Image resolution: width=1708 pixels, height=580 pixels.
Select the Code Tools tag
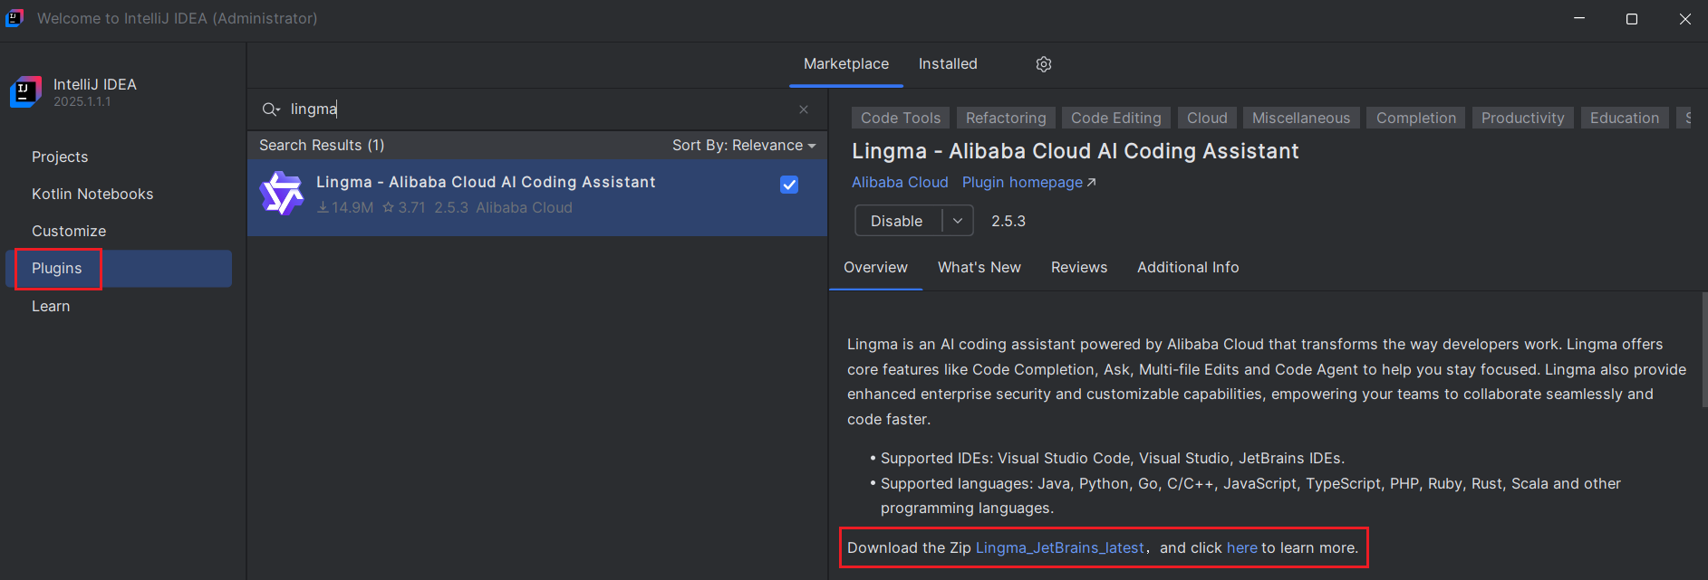901,119
